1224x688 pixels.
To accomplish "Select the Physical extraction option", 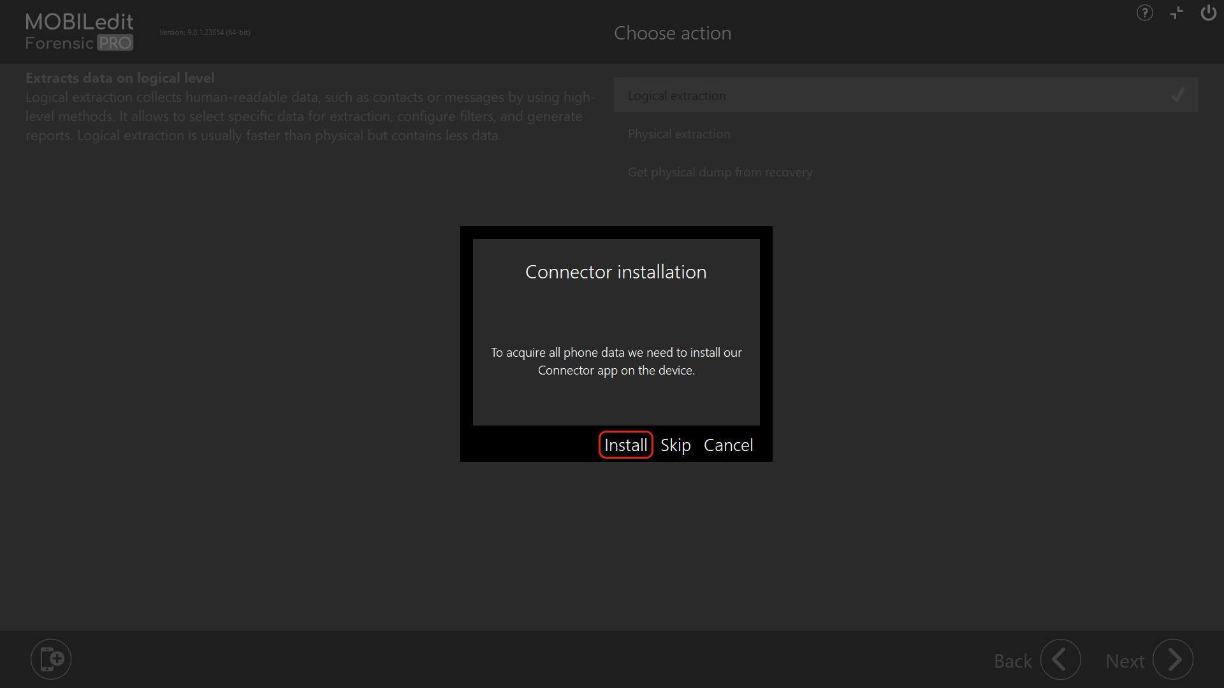I will pyautogui.click(x=679, y=134).
